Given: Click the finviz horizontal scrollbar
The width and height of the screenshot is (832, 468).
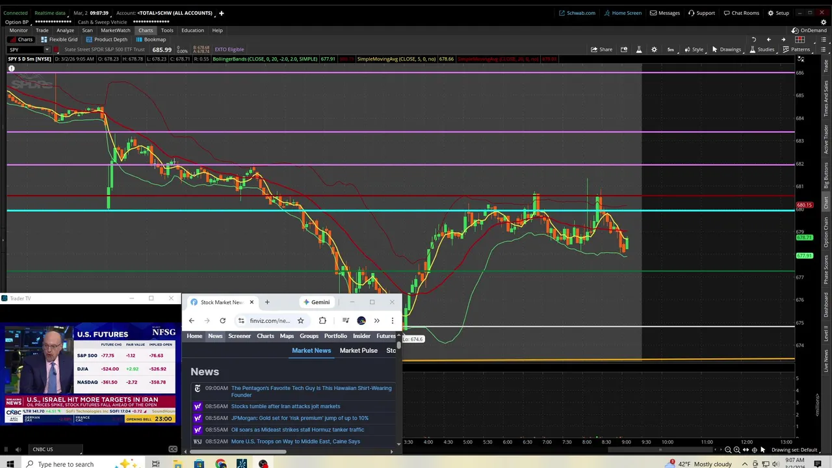Looking at the screenshot, I should tap(239, 451).
